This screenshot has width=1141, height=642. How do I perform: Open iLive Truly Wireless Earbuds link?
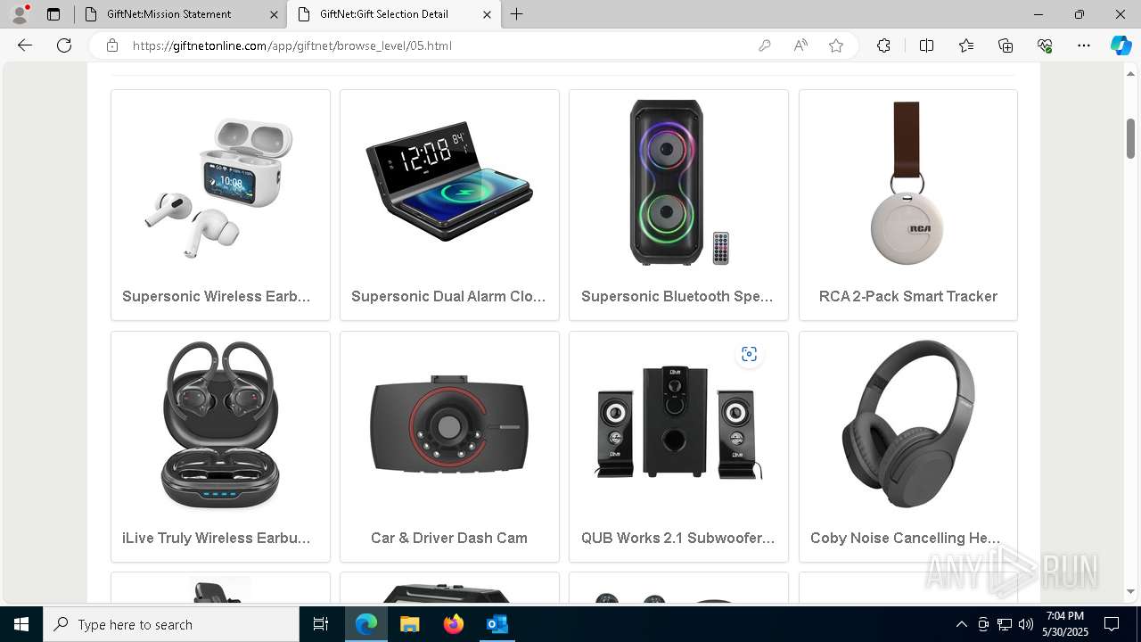[x=217, y=538]
